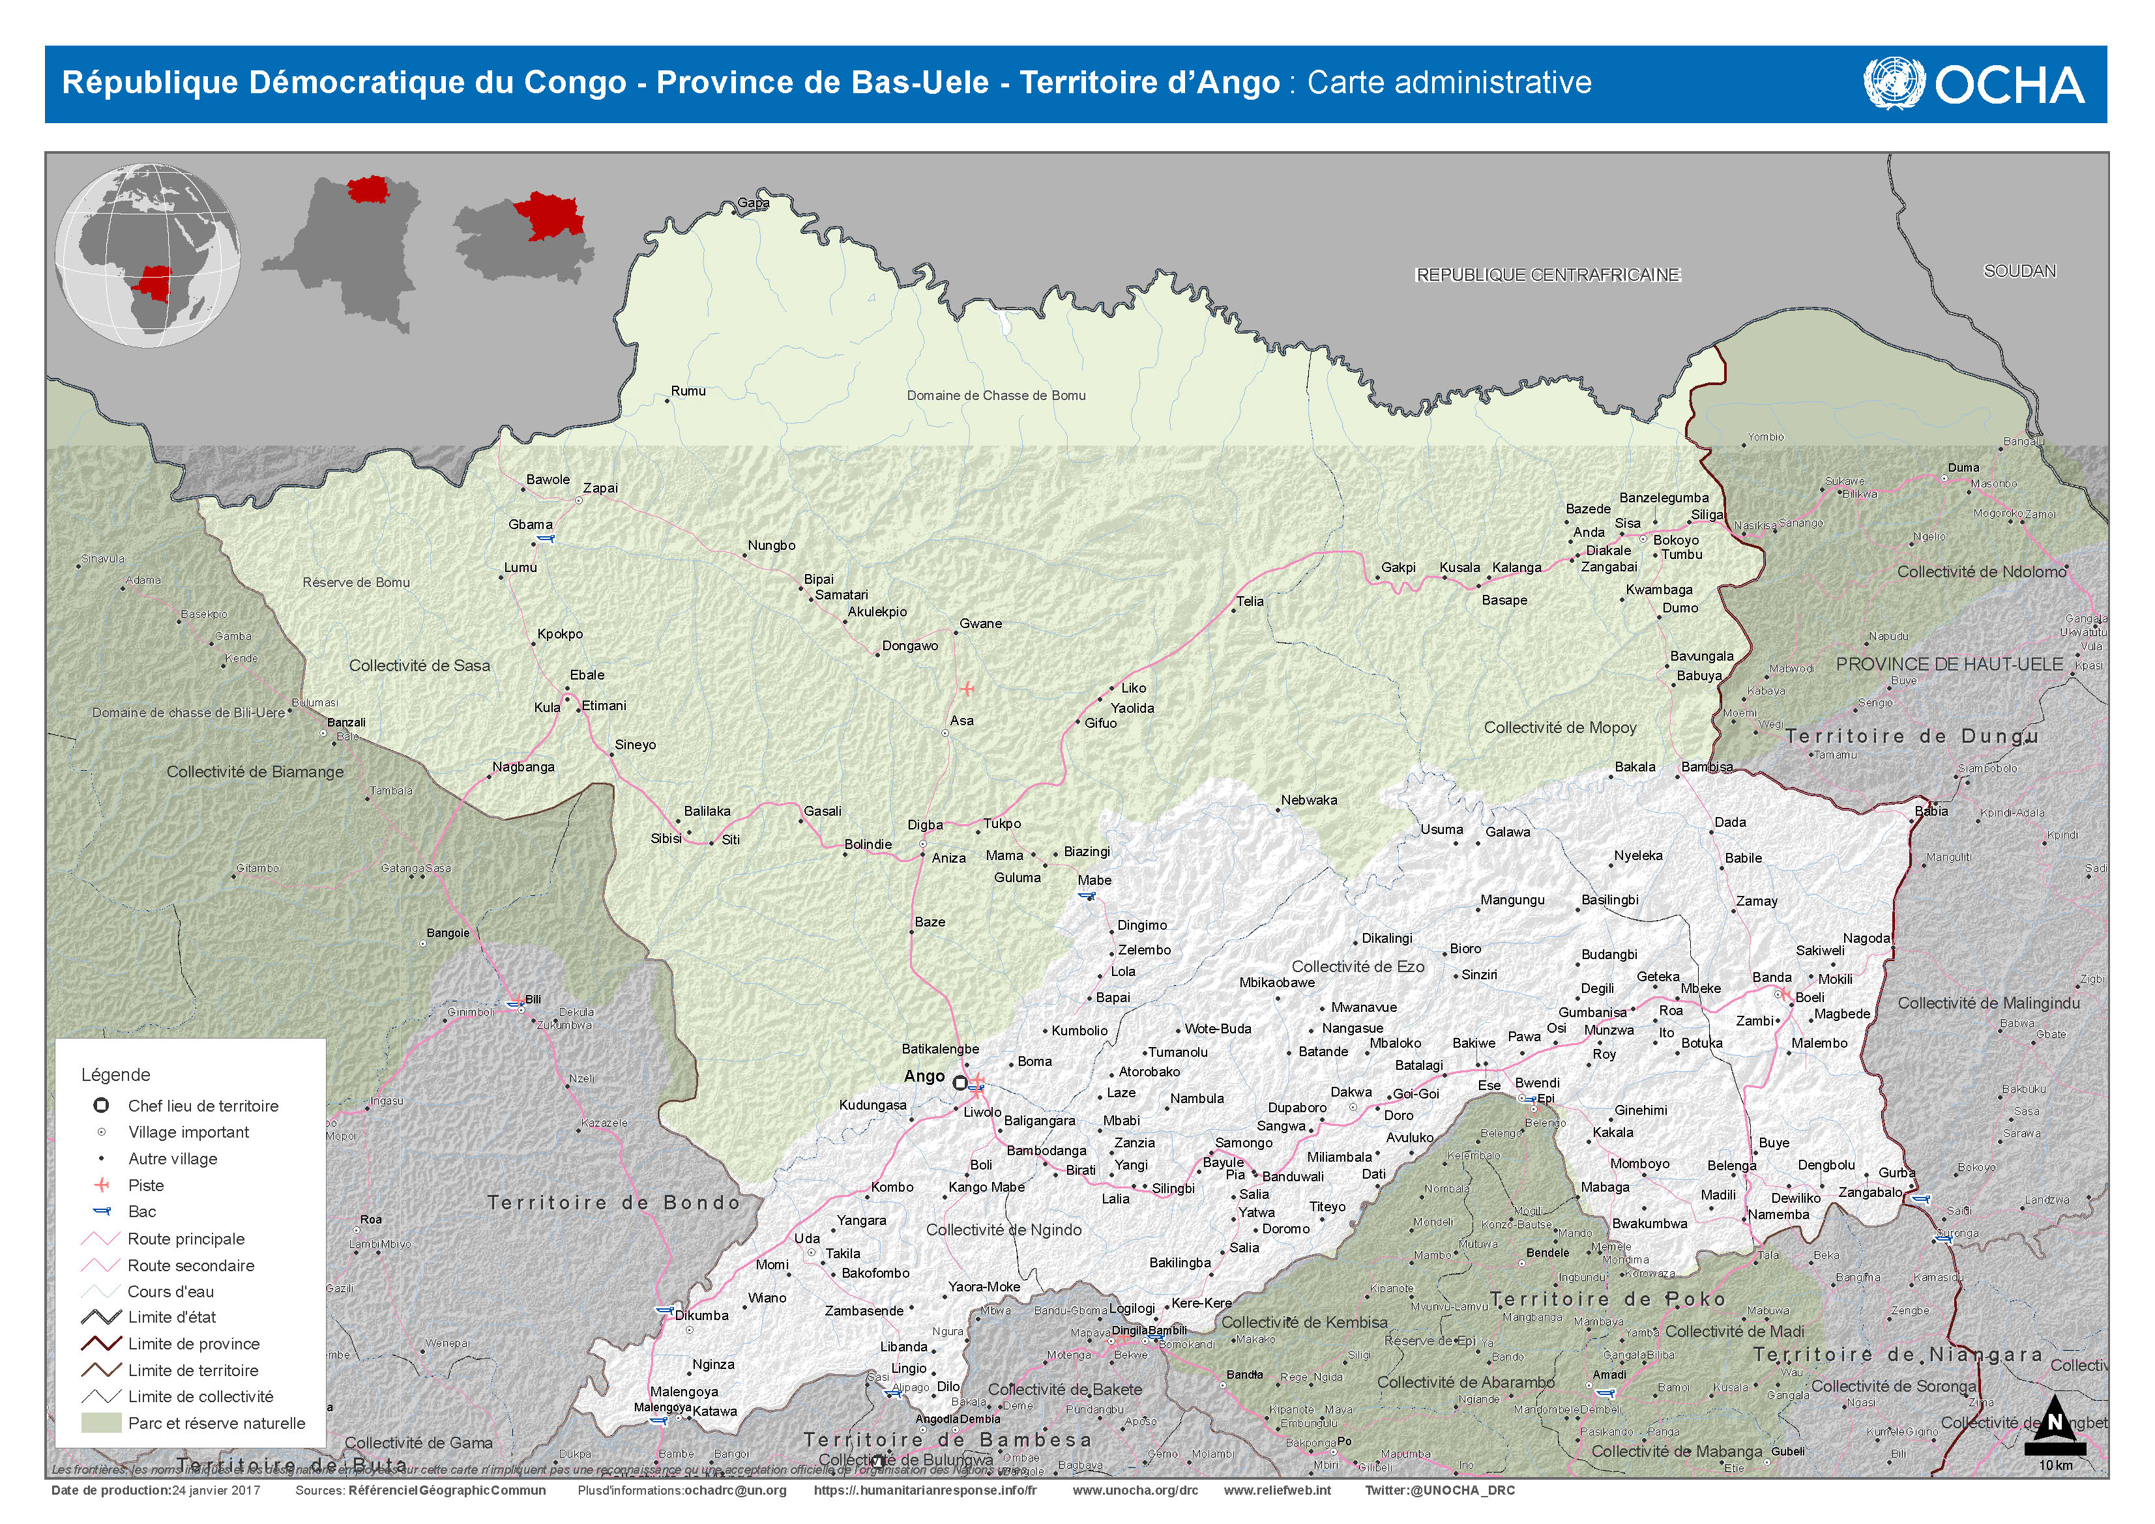Open the www.unocha.org/drc link
The height and width of the screenshot is (1524, 2155).
(1135, 1490)
